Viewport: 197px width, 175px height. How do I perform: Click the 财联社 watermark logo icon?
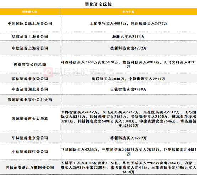click(48, 72)
